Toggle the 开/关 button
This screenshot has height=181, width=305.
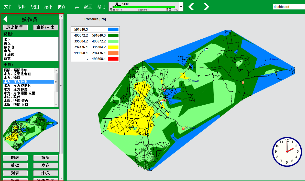(46, 173)
